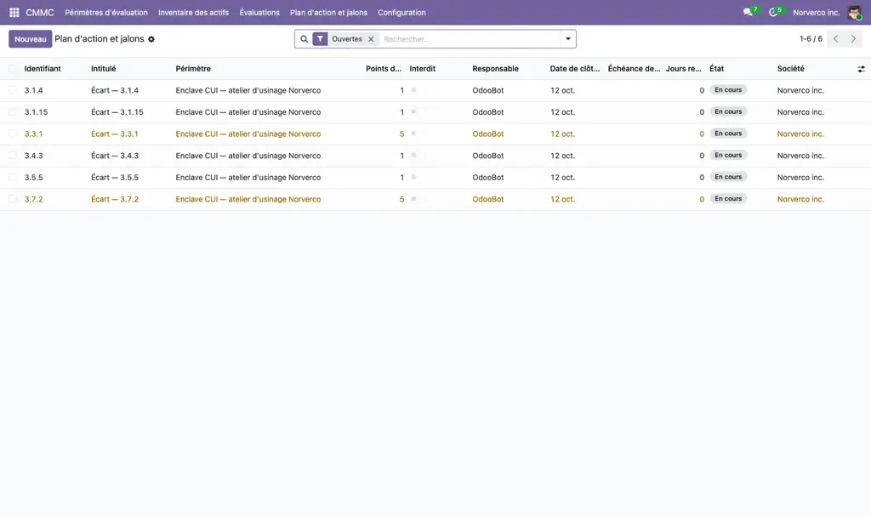This screenshot has width=871, height=517.
Task: Open the optional columns settings icon
Action: (861, 69)
